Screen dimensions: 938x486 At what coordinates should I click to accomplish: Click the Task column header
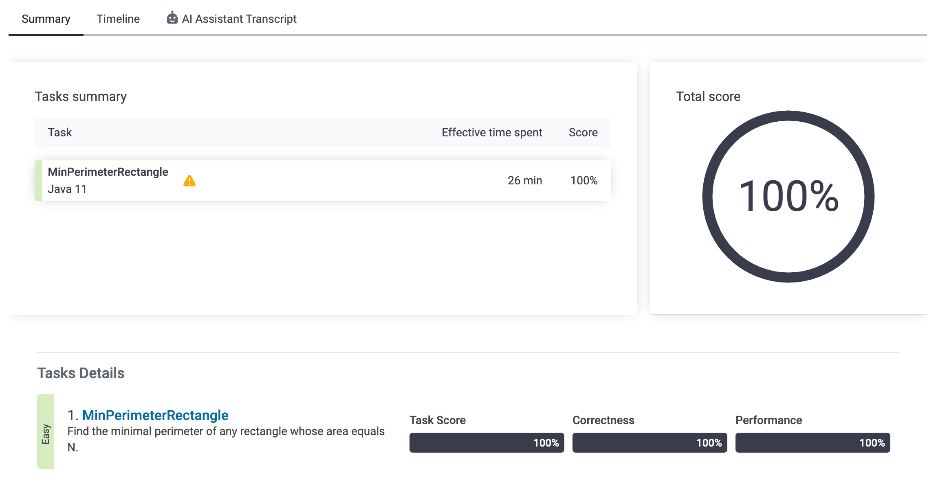pos(59,133)
